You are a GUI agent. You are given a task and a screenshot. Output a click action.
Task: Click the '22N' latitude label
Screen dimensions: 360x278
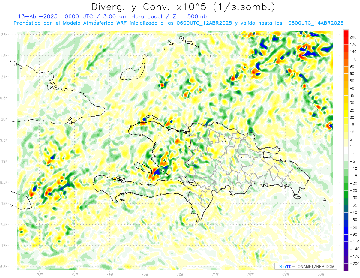4,35
